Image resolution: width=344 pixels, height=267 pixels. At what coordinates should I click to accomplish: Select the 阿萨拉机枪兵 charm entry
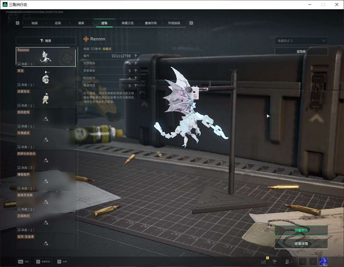click(x=46, y=160)
